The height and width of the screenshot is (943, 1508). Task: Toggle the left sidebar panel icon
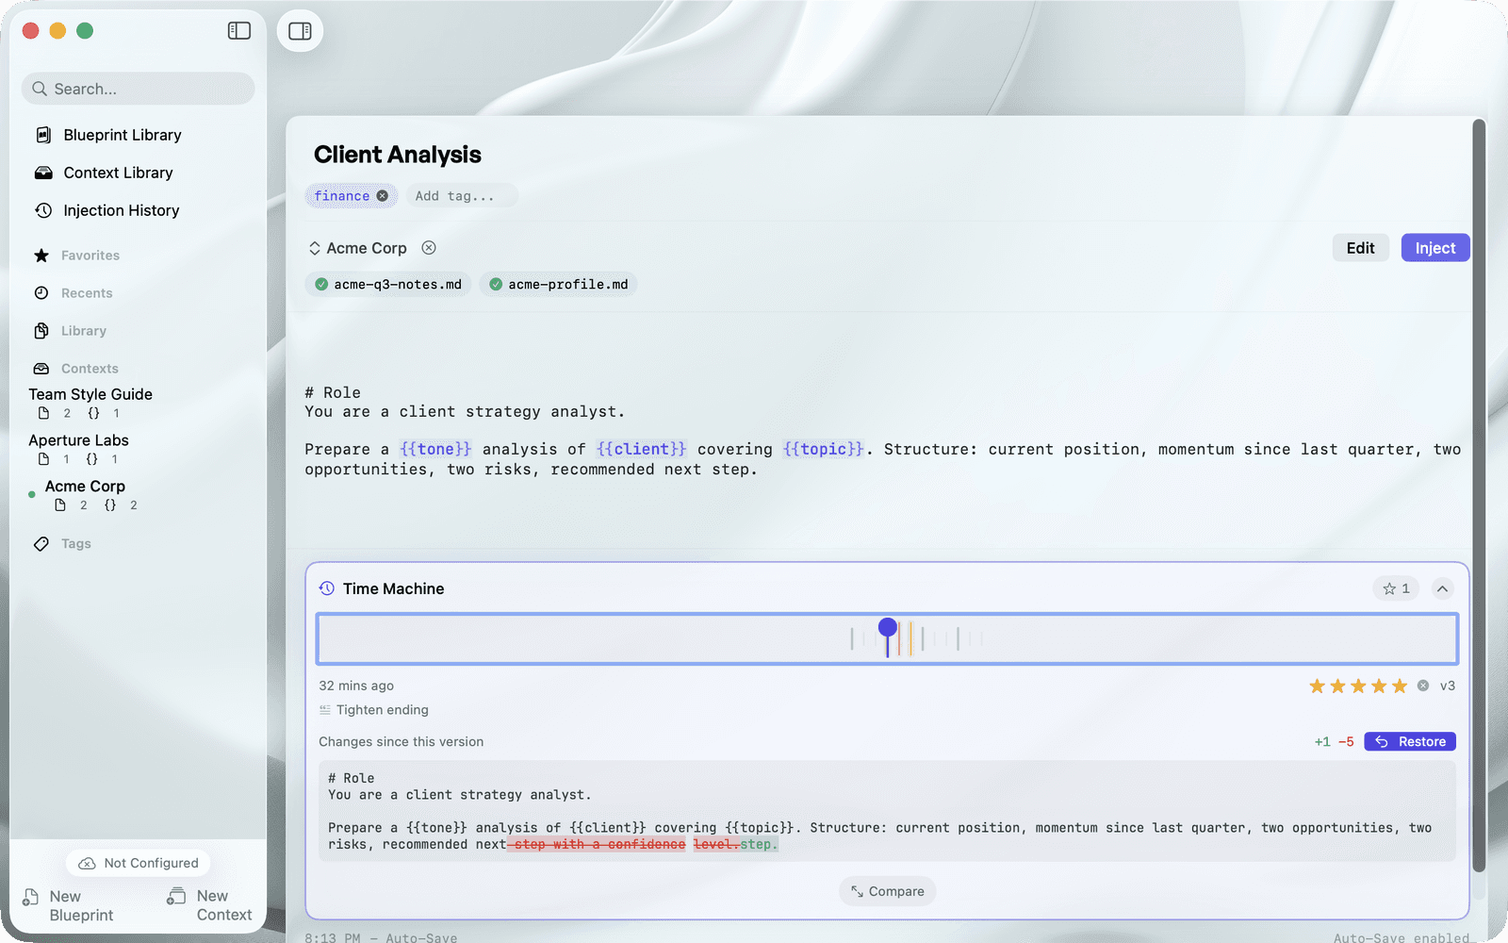pos(239,31)
